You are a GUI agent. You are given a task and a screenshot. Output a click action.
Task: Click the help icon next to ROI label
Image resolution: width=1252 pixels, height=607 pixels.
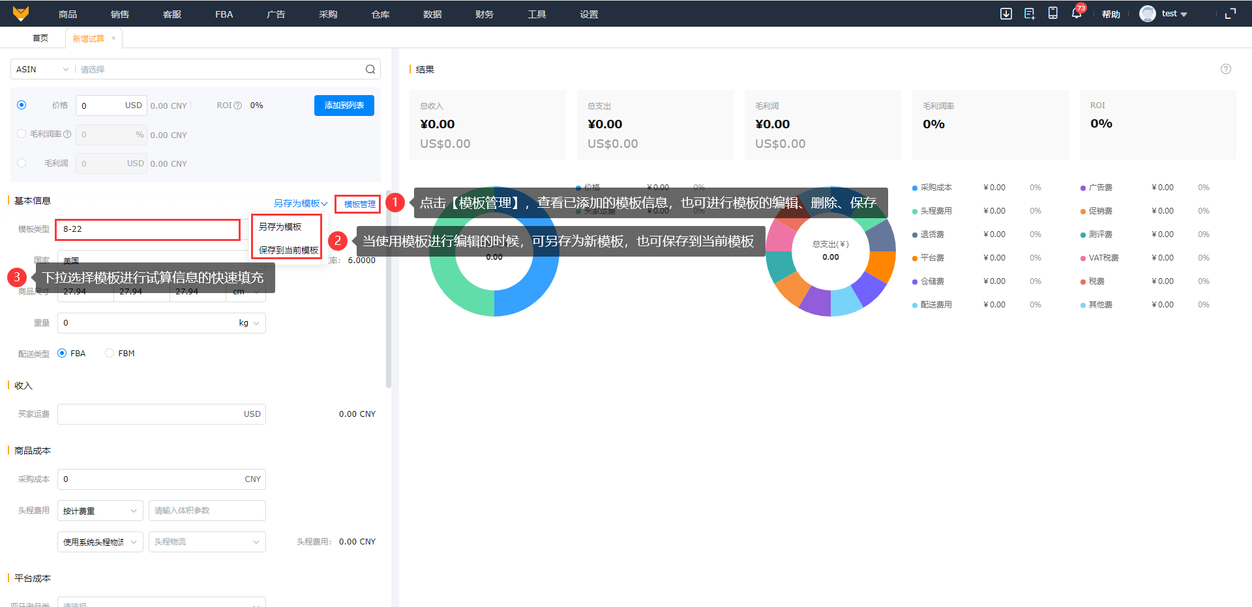238,106
